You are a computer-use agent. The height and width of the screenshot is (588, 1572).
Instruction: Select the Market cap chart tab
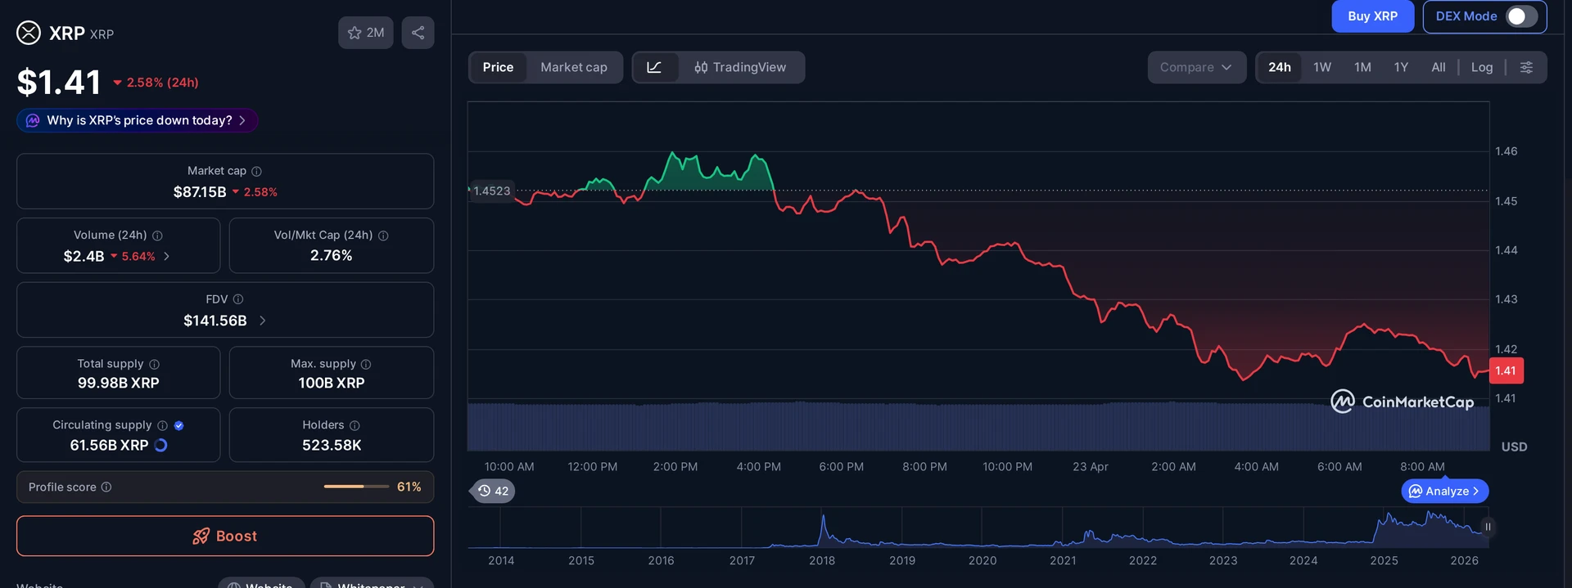(574, 67)
